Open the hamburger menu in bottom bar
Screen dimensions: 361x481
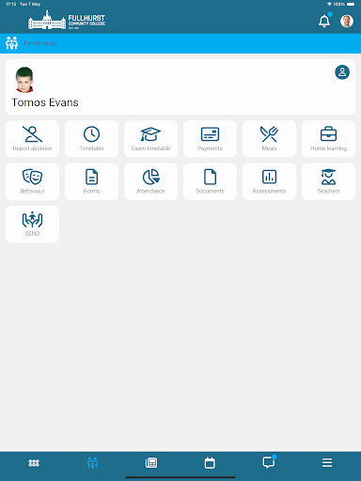tap(327, 462)
